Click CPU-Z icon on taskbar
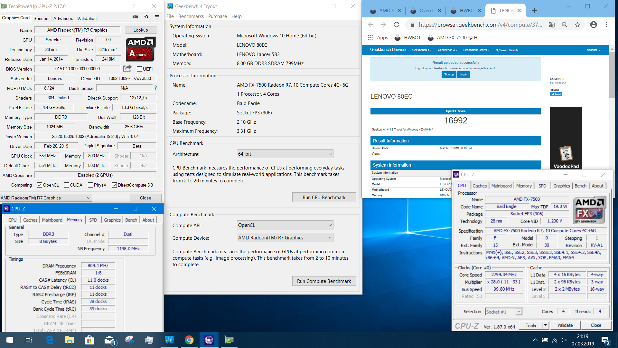Screen dimensions: 618x348 pyautogui.click(x=209, y=340)
